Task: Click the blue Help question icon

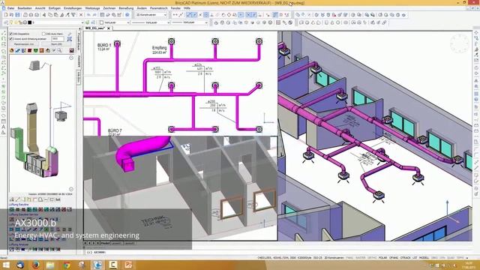Action: 127,15
